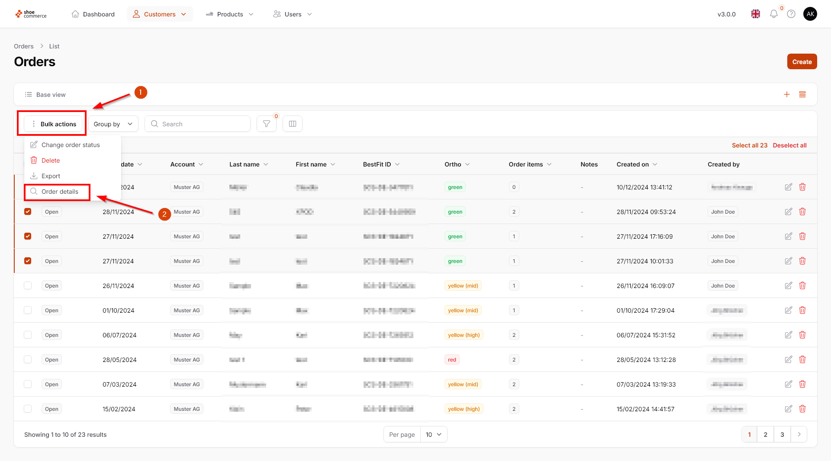
Task: Select the 26/11/2024 order checkbox
Action: pyautogui.click(x=28, y=286)
